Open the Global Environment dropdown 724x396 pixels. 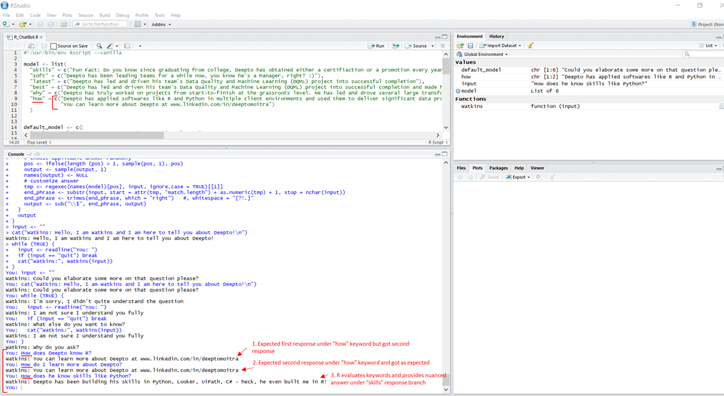(x=485, y=54)
